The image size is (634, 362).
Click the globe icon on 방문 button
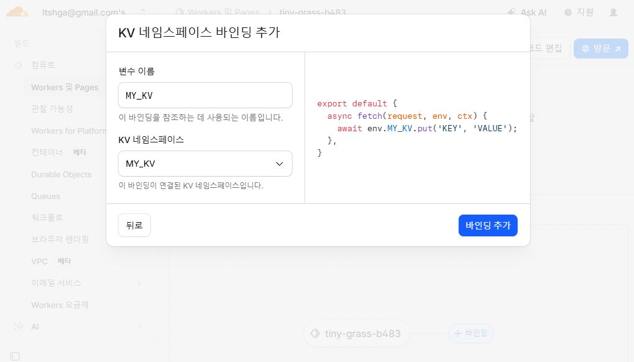(x=585, y=49)
